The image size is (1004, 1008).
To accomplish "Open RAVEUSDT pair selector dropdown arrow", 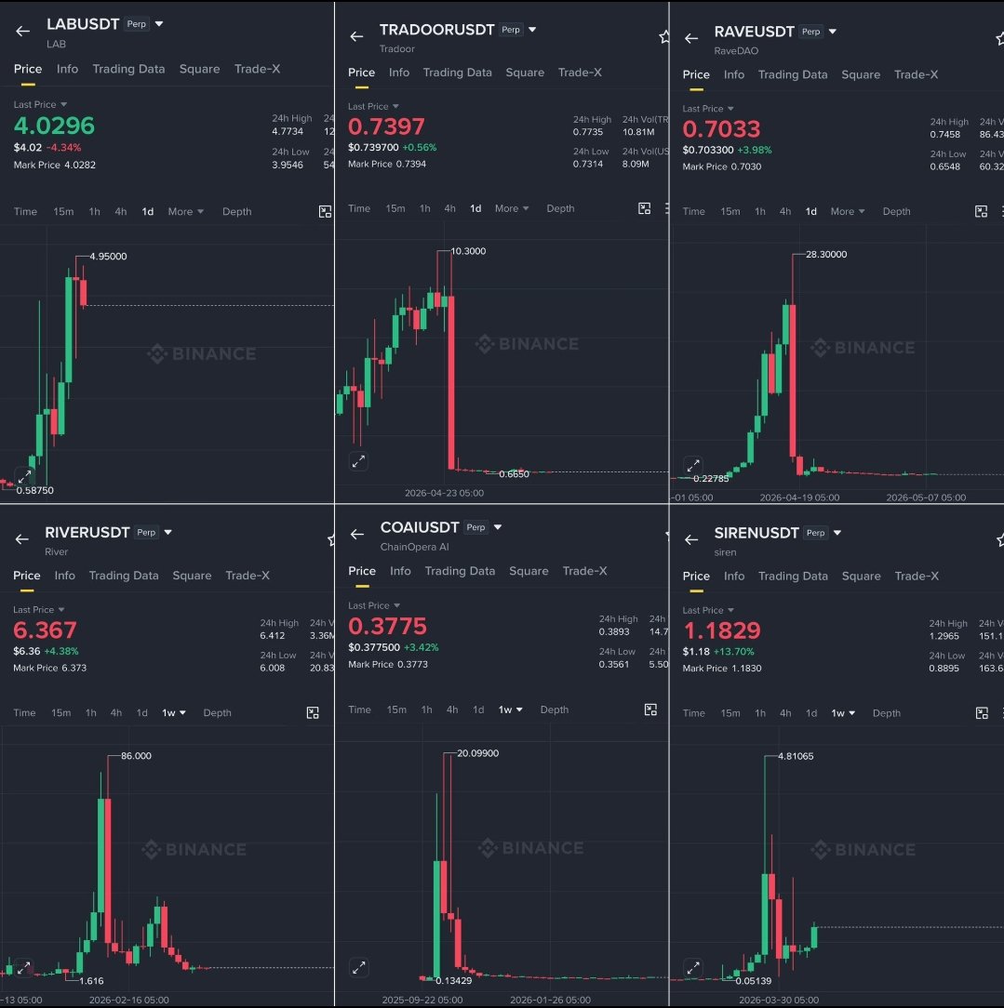I will click(832, 32).
